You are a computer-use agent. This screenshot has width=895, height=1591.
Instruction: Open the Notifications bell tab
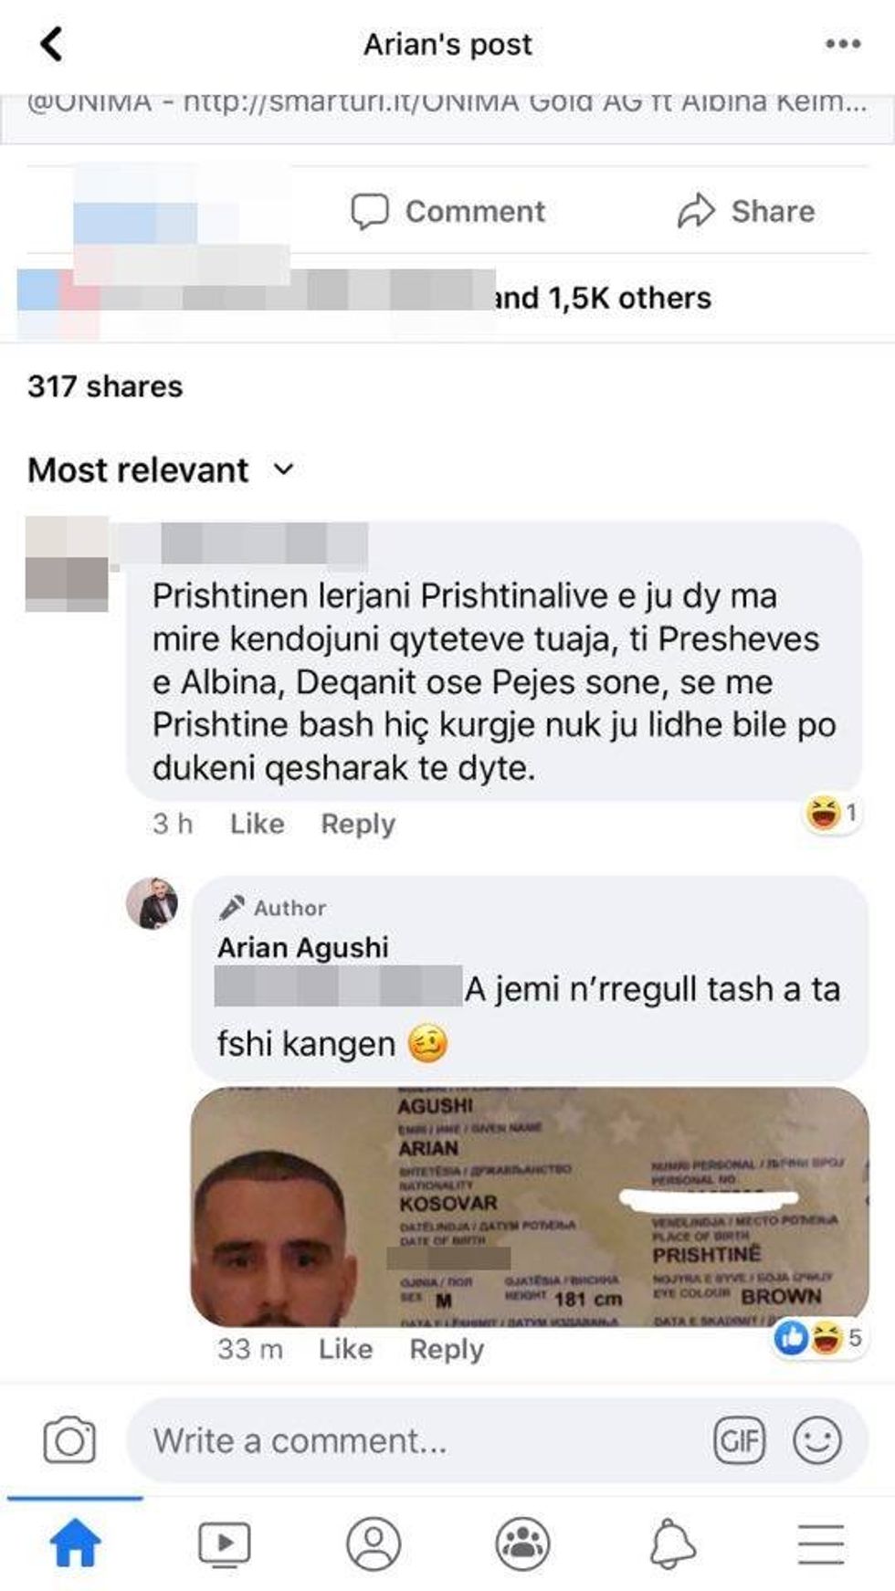pos(671,1544)
